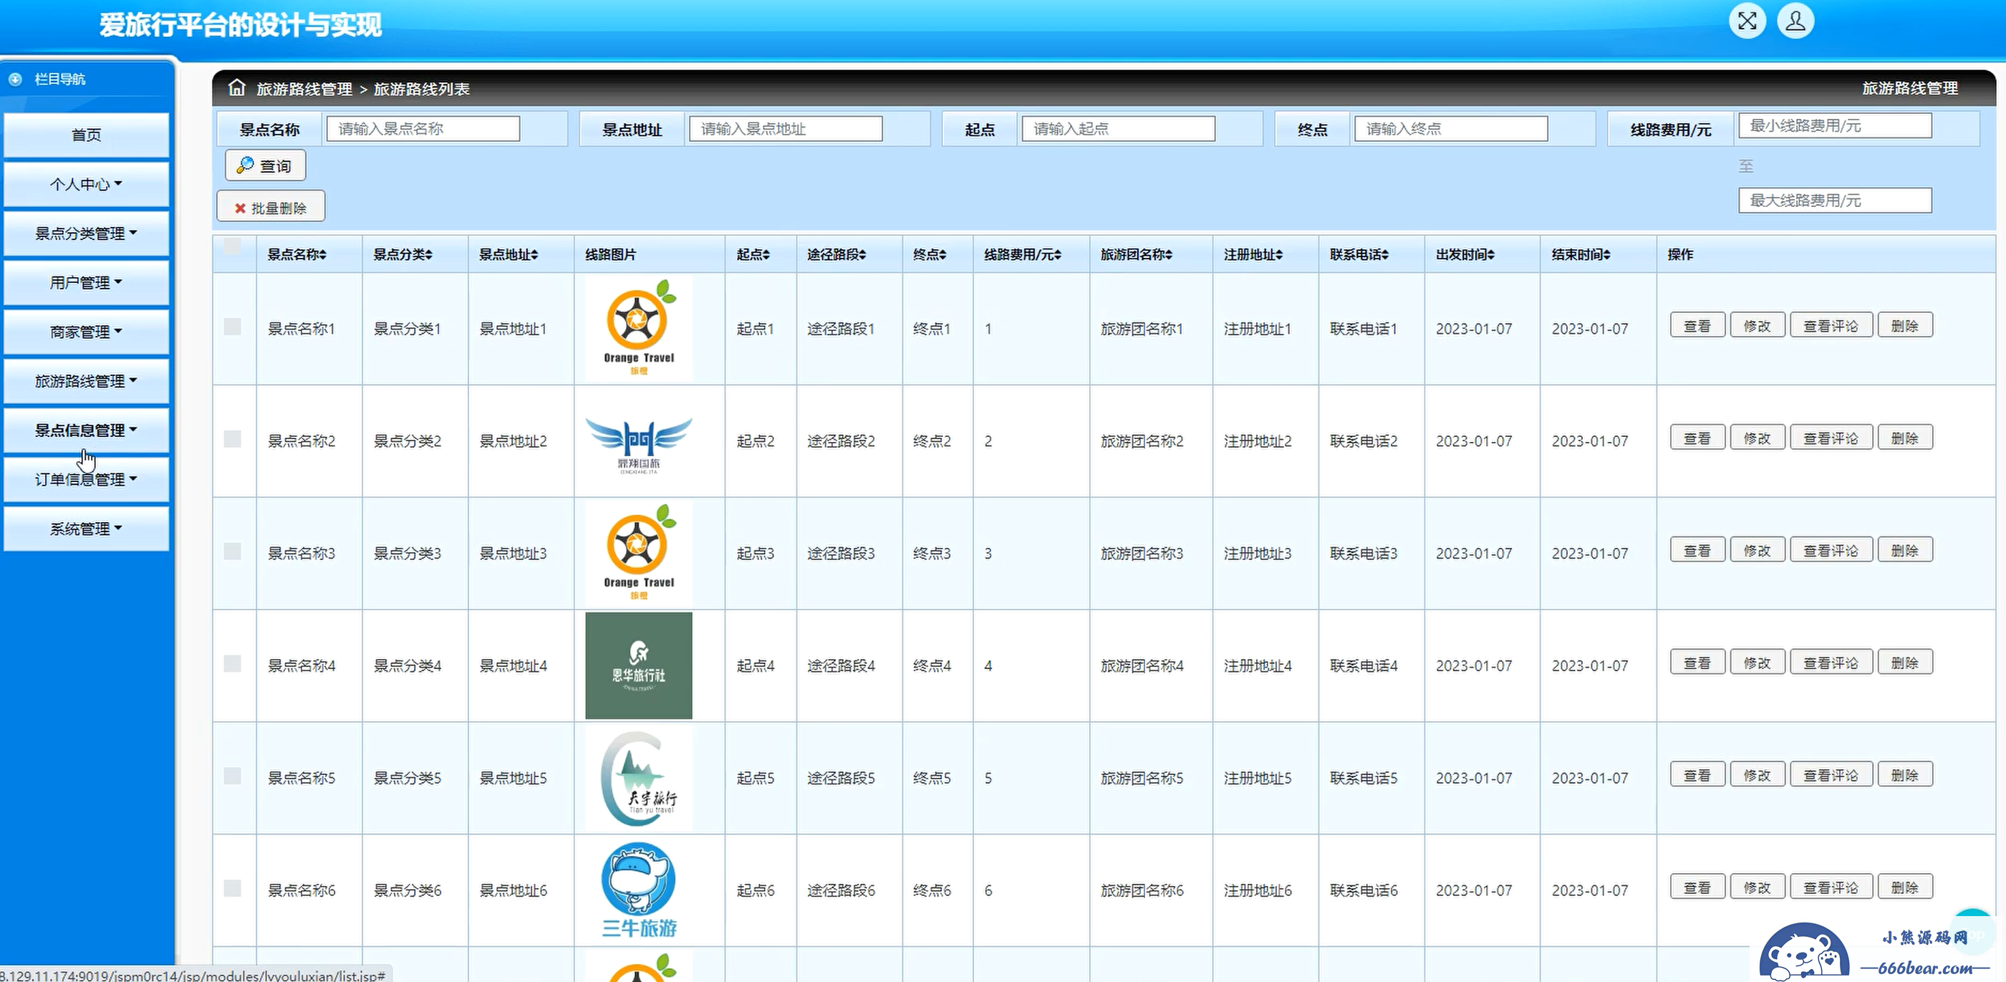Expand the 旅游路线管理 sidebar menu
This screenshot has width=2006, height=982.
pos(86,381)
